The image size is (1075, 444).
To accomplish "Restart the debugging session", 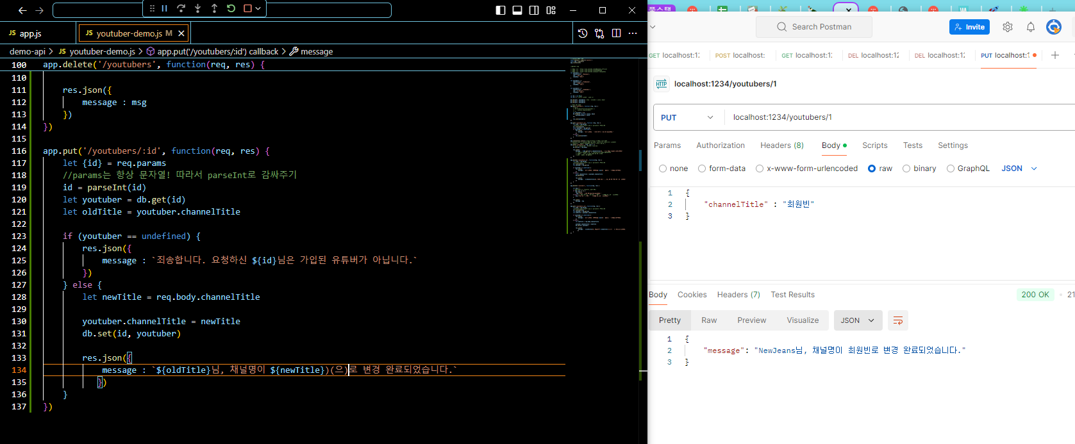I will pos(231,8).
